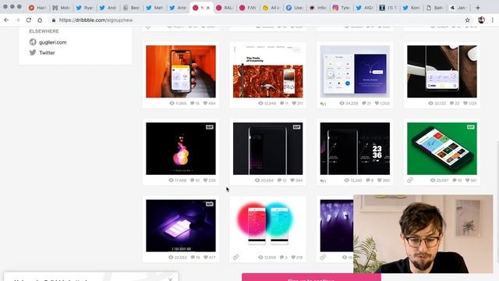Screen dimensions: 499x281
Task: Switch to the Twitter Rya tab
Action: click(x=85, y=8)
